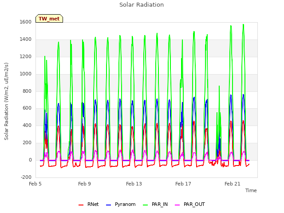Click the 0 y-axis tick label

30,160
